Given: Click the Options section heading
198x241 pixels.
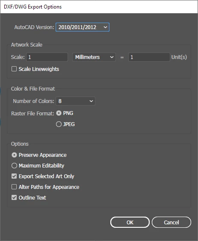Looking at the screenshot, I should [20, 144].
